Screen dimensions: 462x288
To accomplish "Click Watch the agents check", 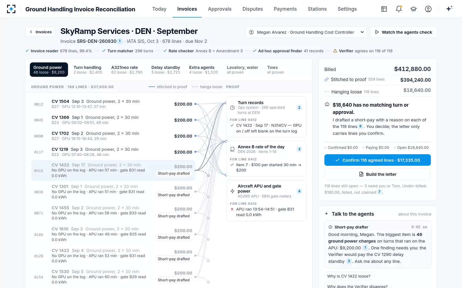I will [403, 32].
